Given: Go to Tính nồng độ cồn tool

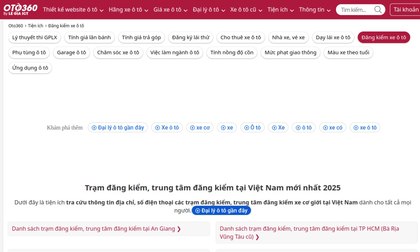Looking at the screenshot, I should [x=232, y=52].
